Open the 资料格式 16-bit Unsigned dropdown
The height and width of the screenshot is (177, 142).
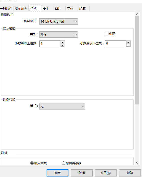point(59,22)
